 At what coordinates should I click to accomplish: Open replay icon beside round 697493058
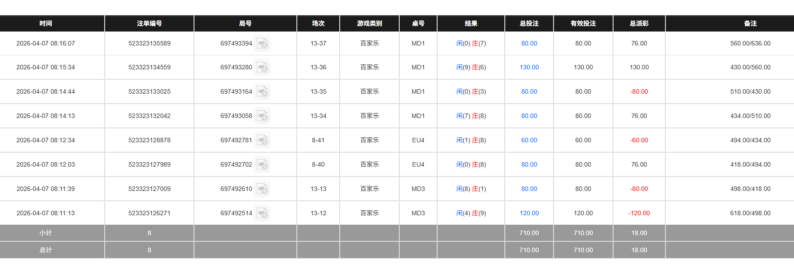pos(262,116)
